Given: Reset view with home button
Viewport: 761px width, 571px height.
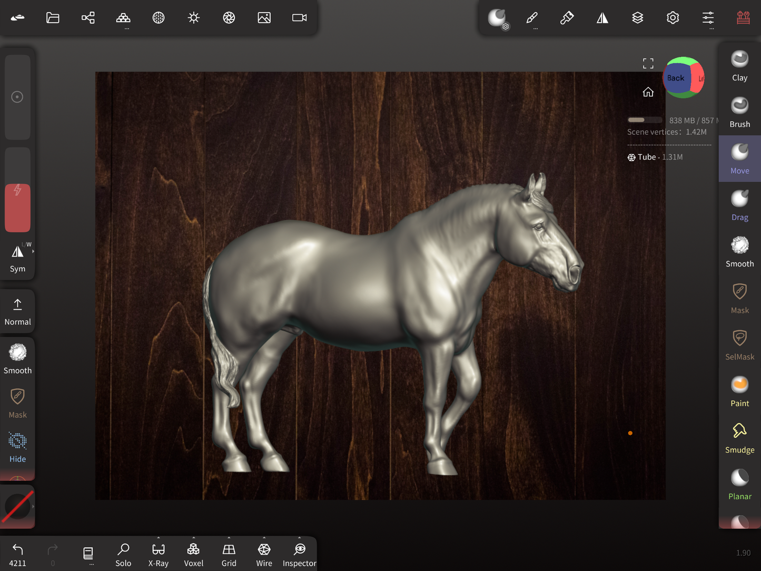Looking at the screenshot, I should (648, 92).
